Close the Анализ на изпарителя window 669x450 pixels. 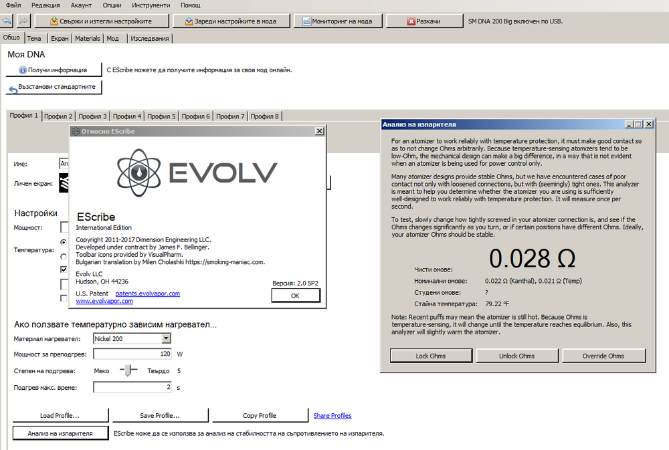[x=649, y=124]
